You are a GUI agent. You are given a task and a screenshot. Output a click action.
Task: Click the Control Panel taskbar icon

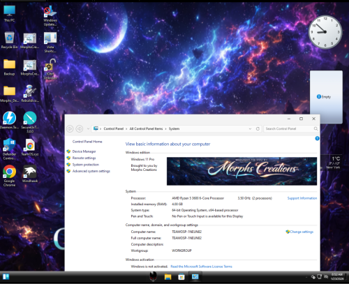(195, 276)
